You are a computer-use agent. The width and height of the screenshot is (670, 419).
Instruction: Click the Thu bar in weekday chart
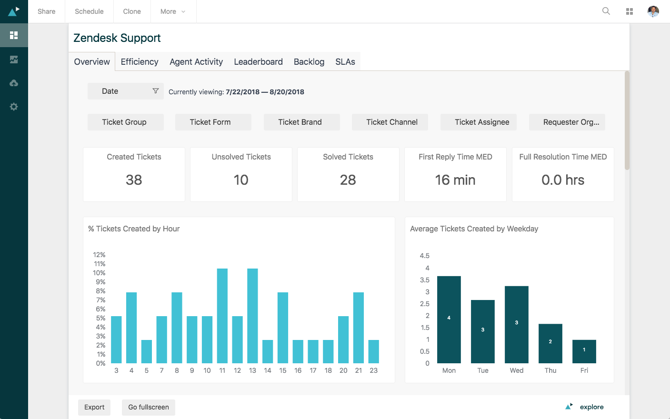tap(550, 343)
